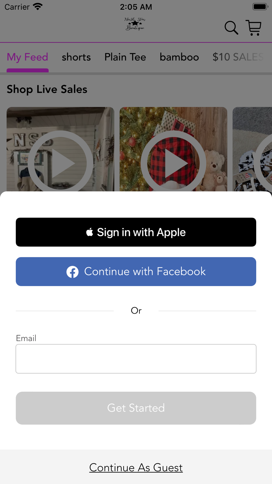Screen dimensions: 272x484
Task: Check the Wi-Fi status icon
Action: [x=38, y=7]
